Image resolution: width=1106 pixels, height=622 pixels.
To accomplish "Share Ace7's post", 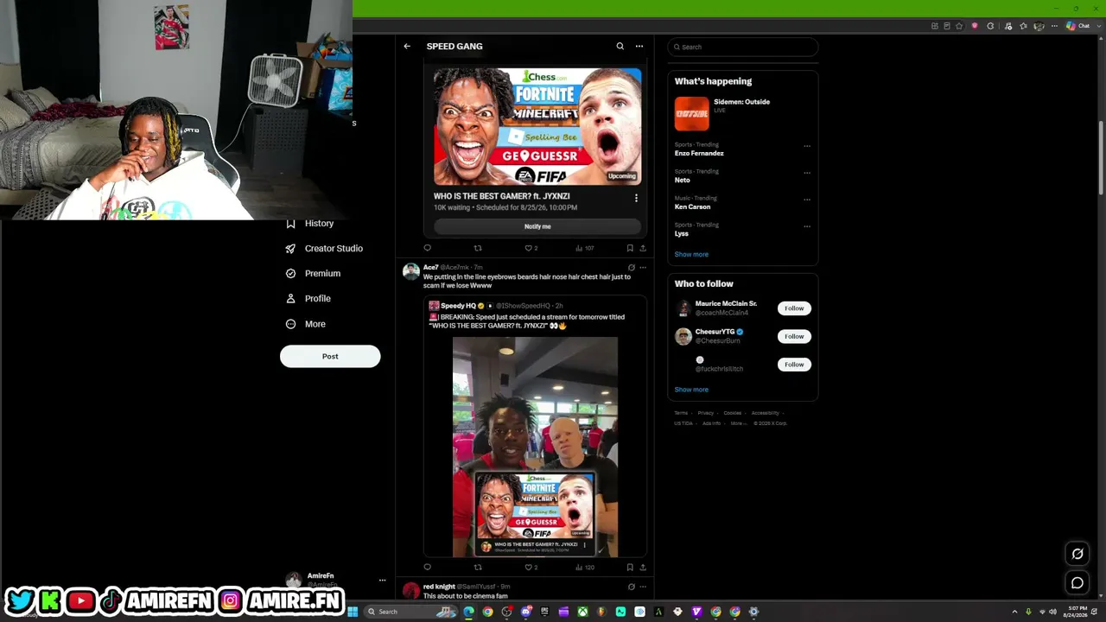I will coord(642,568).
